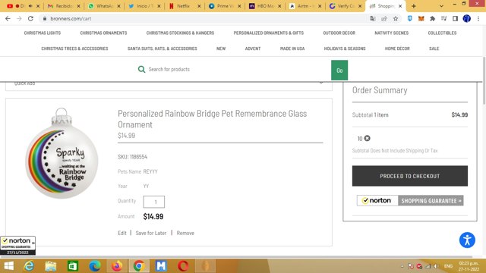Open the MetaMask fox extension
Image resolution: width=486 pixels, height=273 pixels.
pos(421,18)
